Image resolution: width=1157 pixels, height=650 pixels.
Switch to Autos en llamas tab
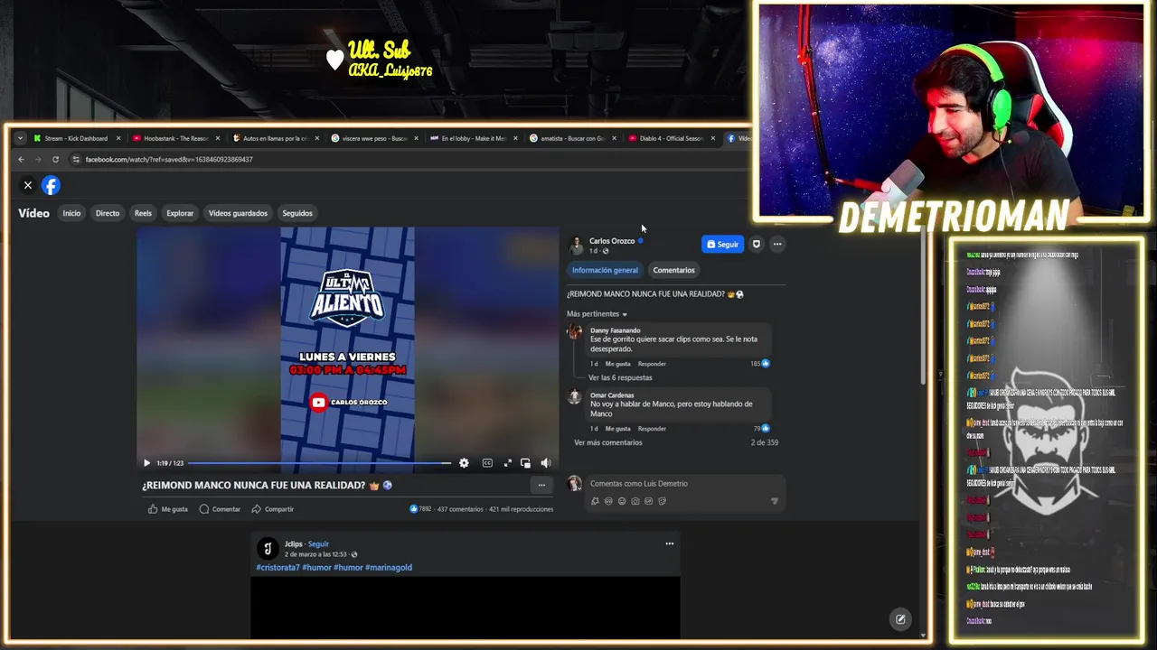pyautogui.click(x=275, y=138)
